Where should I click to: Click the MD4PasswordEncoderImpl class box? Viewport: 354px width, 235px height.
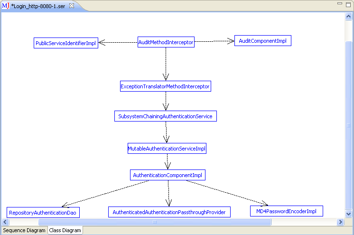(x=287, y=211)
